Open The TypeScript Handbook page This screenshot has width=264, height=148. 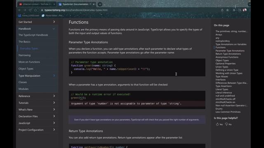point(33,35)
